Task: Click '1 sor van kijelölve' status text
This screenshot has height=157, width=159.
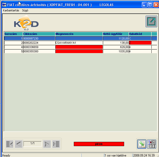Action: click(116, 155)
